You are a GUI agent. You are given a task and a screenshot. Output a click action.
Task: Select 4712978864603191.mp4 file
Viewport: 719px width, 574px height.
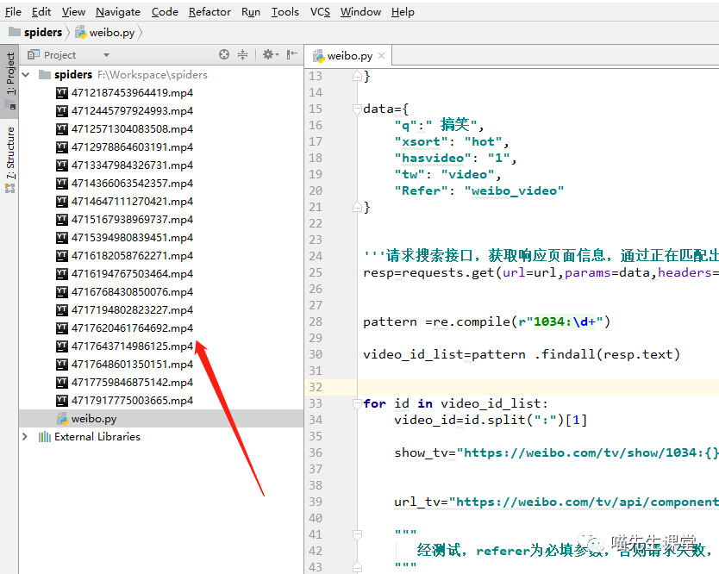pos(132,147)
